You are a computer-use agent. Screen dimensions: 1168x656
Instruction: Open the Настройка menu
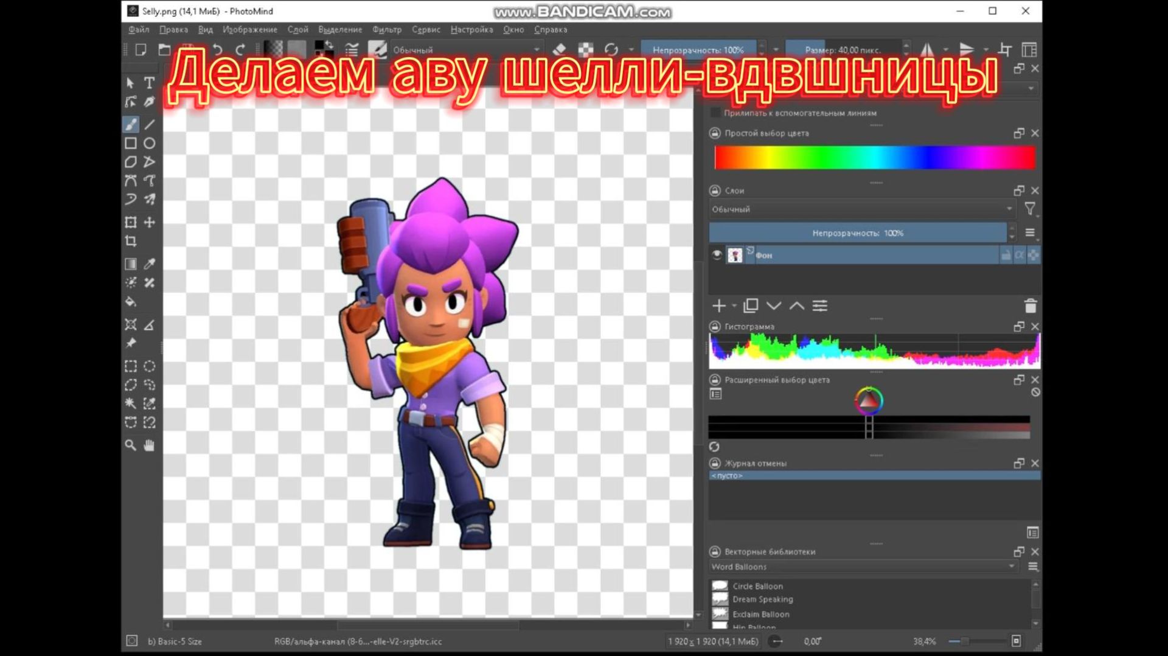(471, 29)
